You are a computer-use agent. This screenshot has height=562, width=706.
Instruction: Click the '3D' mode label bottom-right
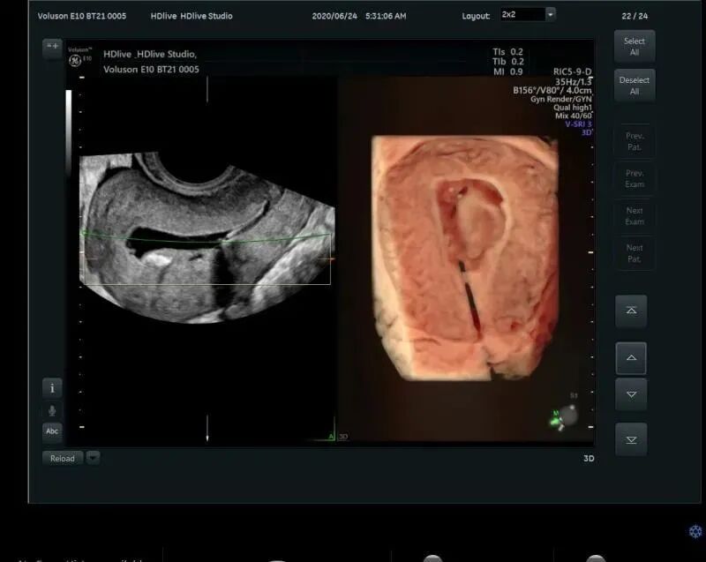(589, 459)
